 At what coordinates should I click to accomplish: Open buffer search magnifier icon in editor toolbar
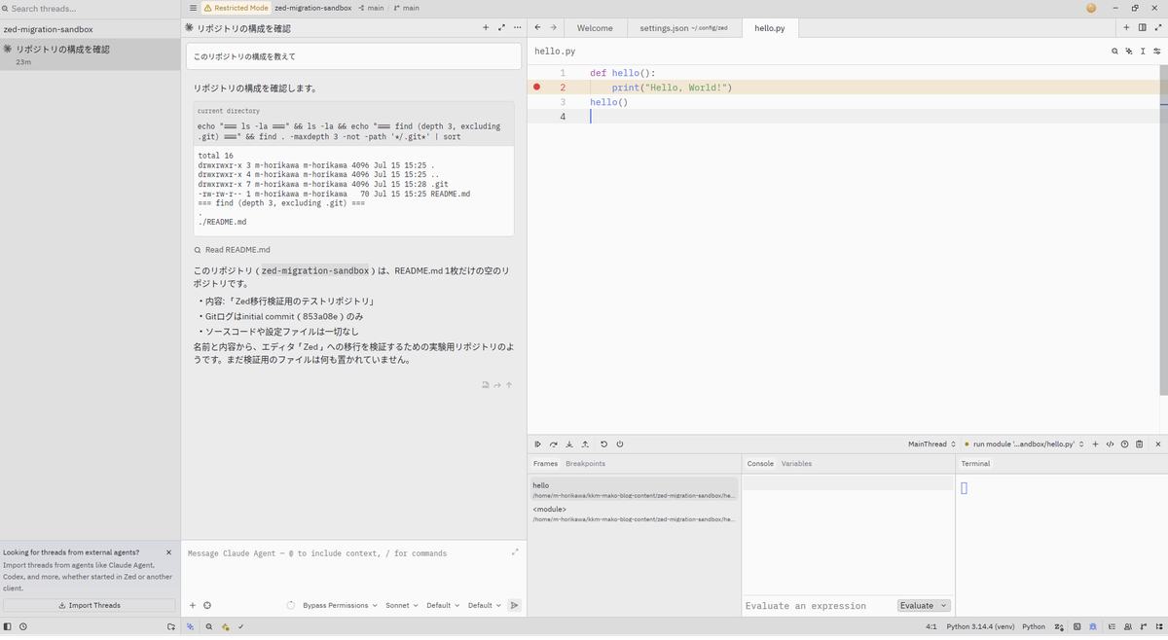[1114, 51]
